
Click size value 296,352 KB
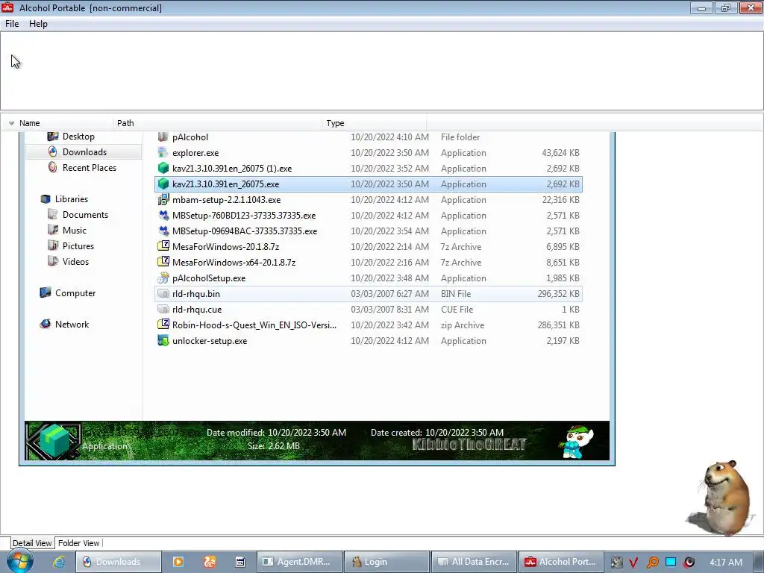tap(558, 294)
